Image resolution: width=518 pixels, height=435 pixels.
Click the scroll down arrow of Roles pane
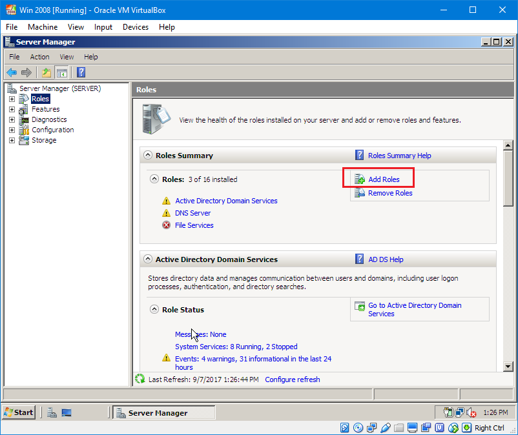508,366
